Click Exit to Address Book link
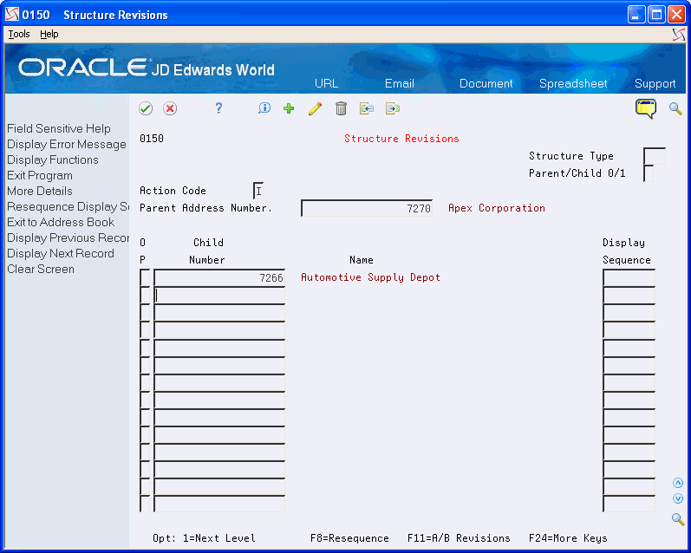The image size is (691, 553). click(x=61, y=222)
